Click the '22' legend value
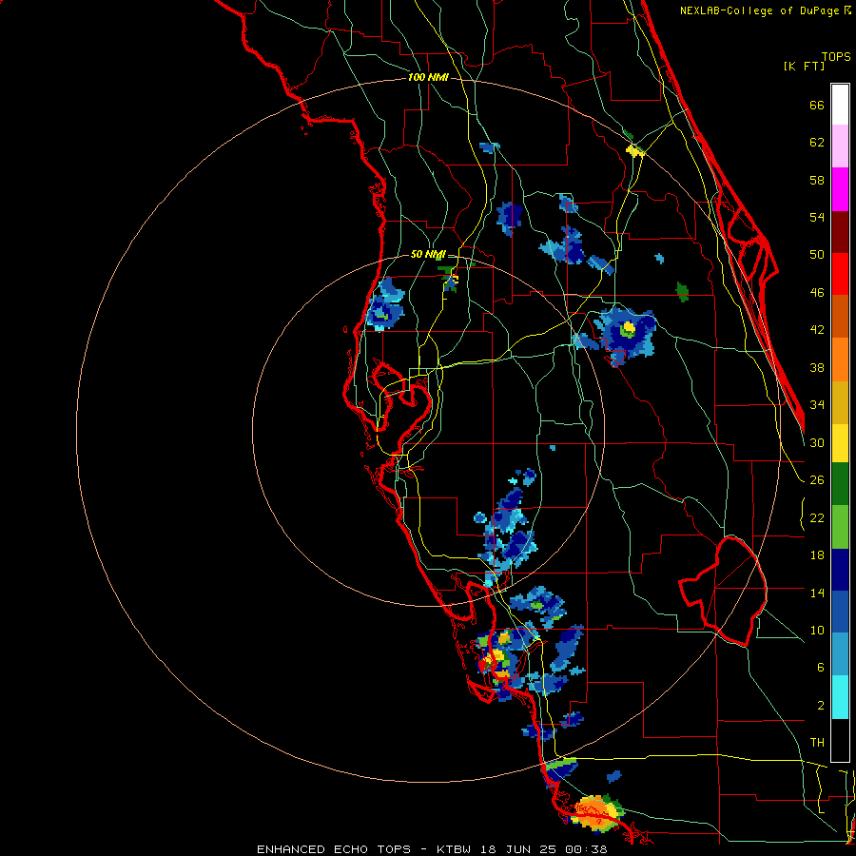 (x=817, y=518)
